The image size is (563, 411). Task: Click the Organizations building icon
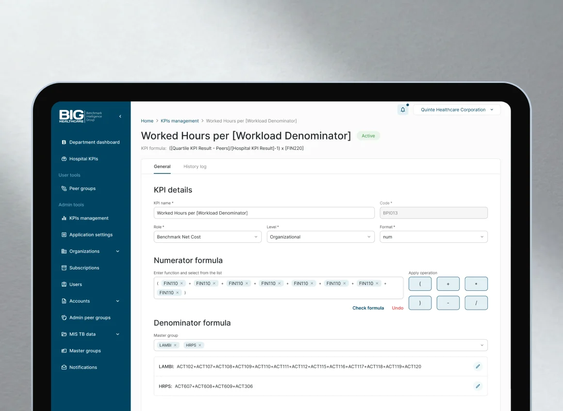click(x=64, y=251)
